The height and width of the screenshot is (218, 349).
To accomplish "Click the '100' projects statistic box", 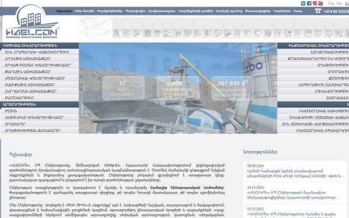I will (x=178, y=88).
